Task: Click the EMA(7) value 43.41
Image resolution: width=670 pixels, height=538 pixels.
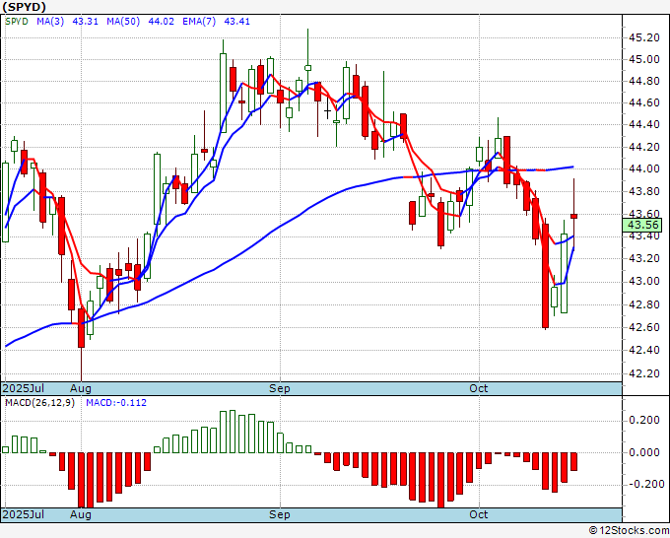Action: point(237,22)
